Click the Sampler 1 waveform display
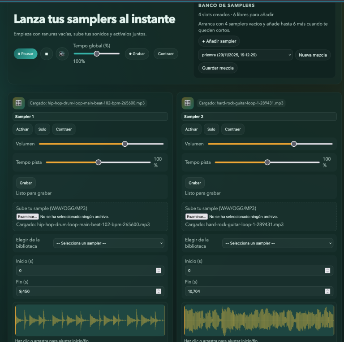The height and width of the screenshot is (342, 344). point(90,320)
